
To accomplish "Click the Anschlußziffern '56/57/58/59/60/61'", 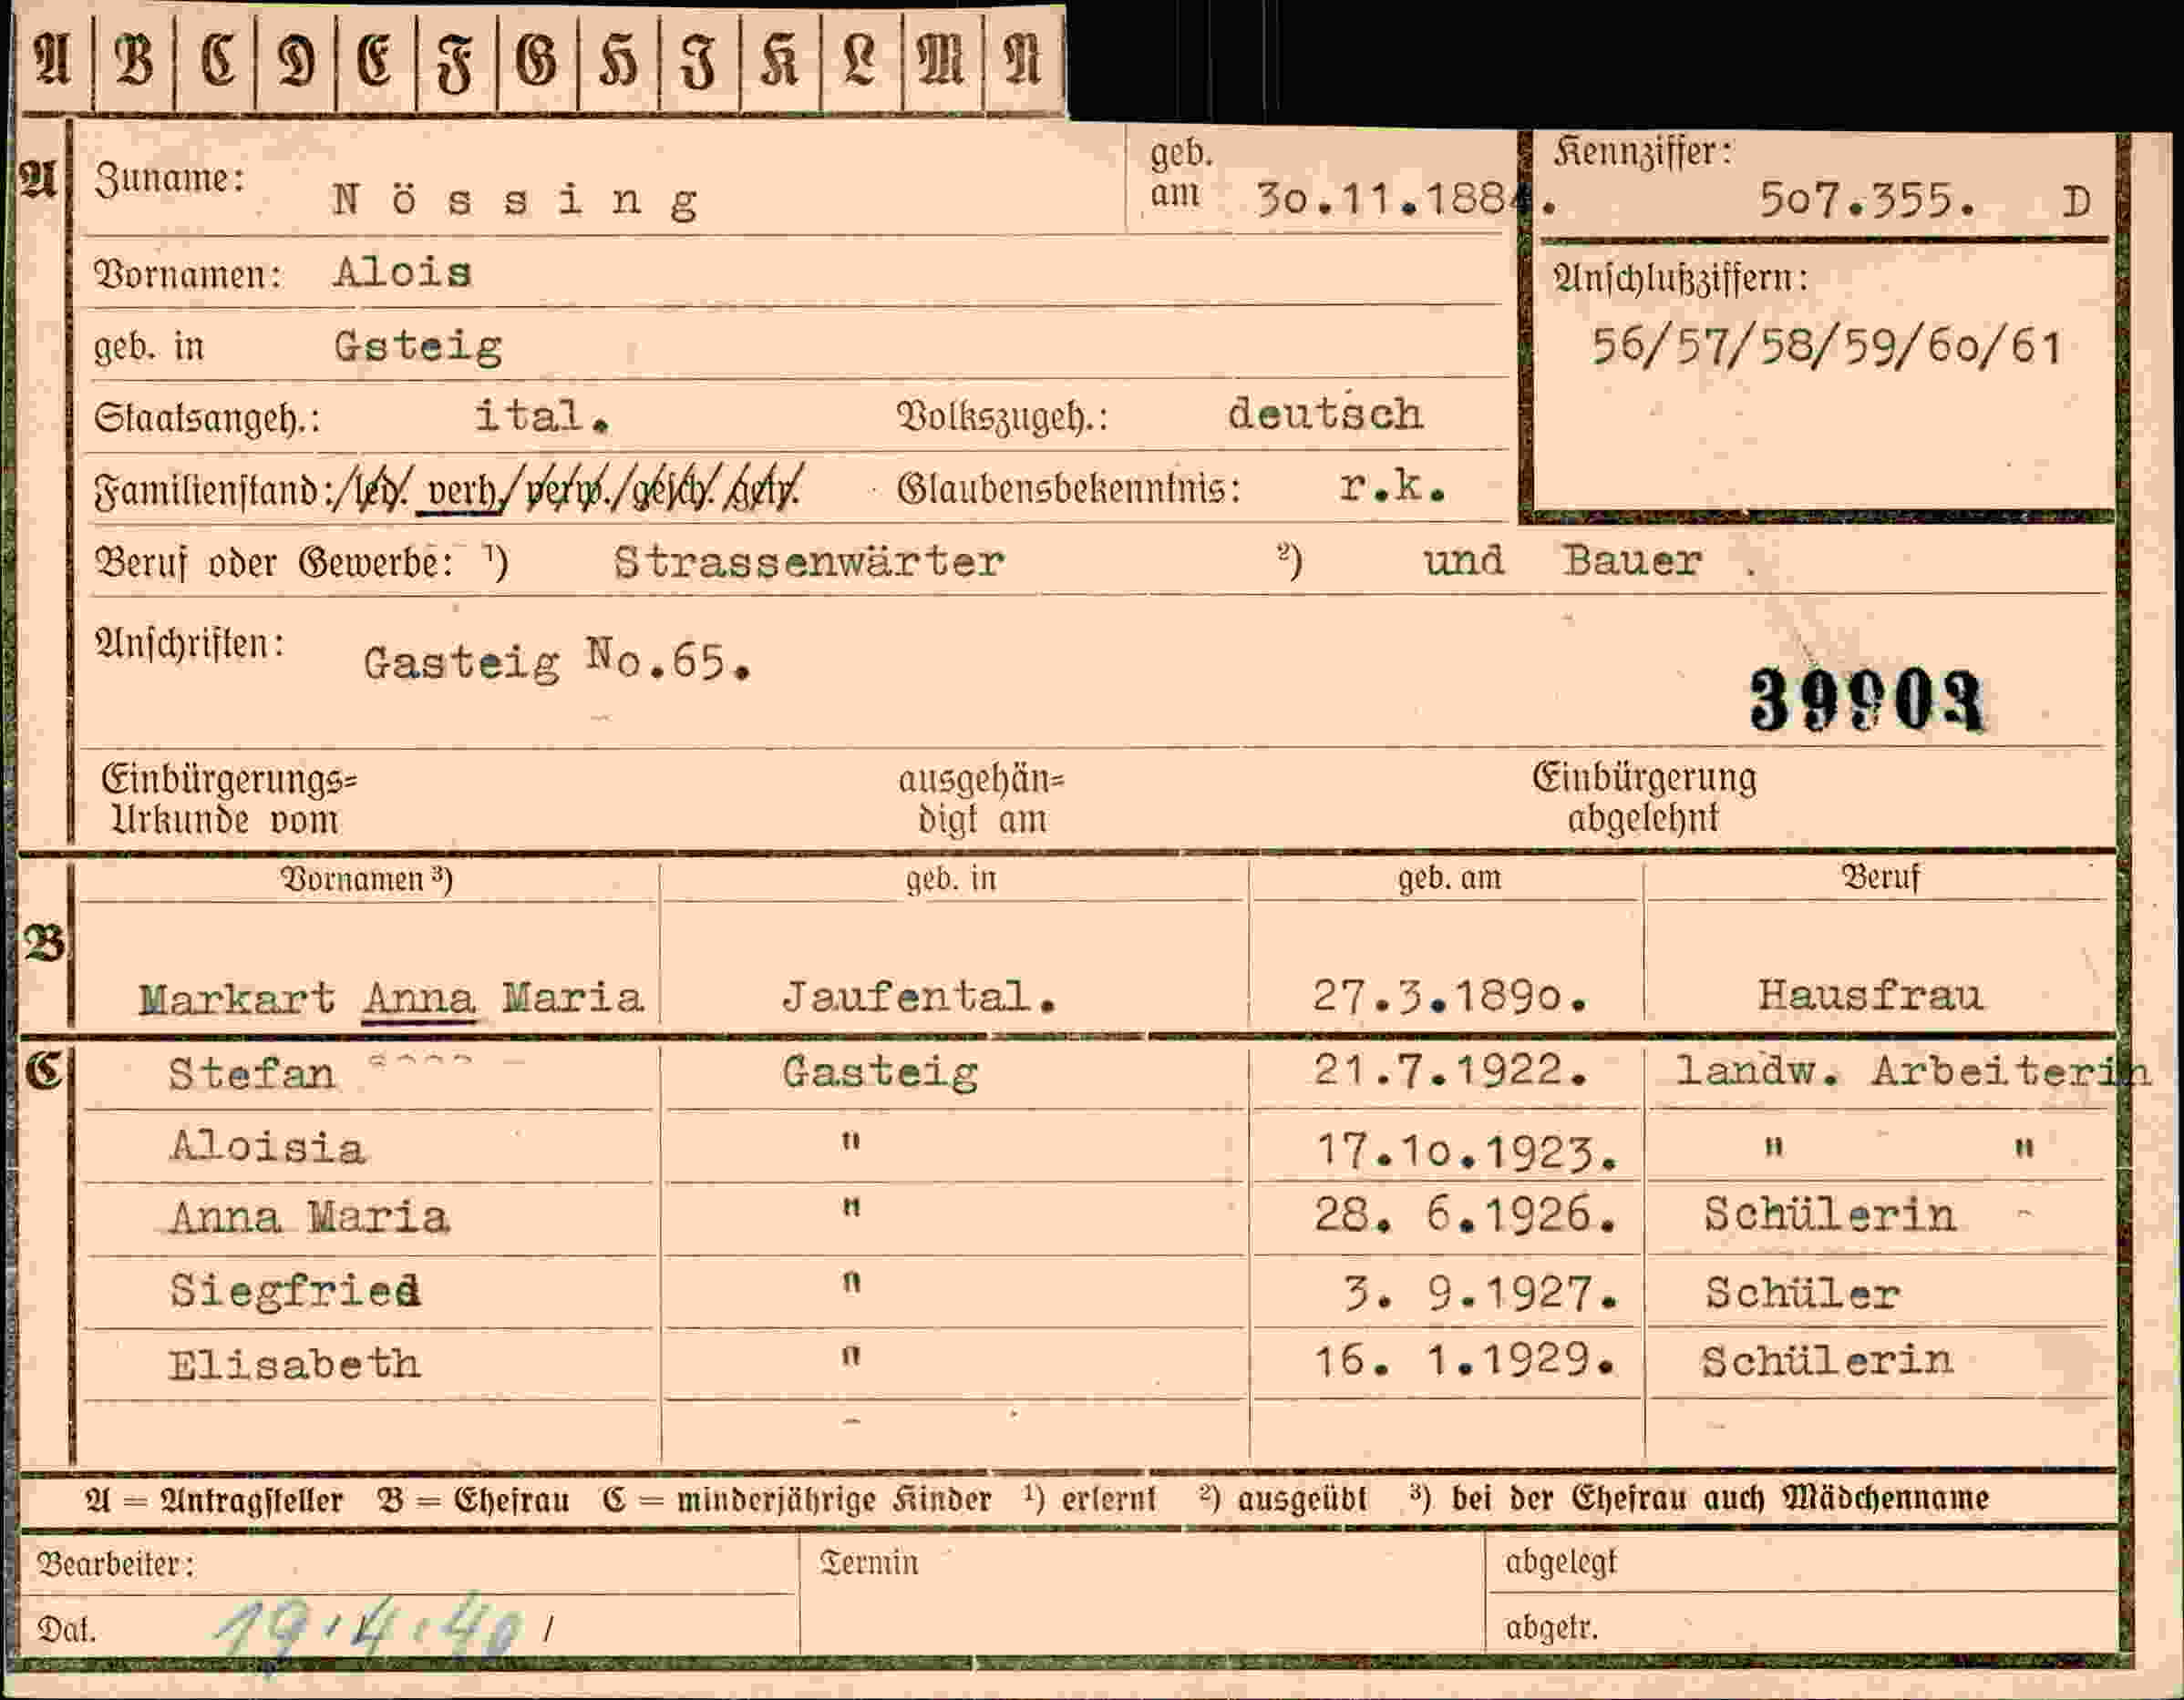I will coord(1826,347).
